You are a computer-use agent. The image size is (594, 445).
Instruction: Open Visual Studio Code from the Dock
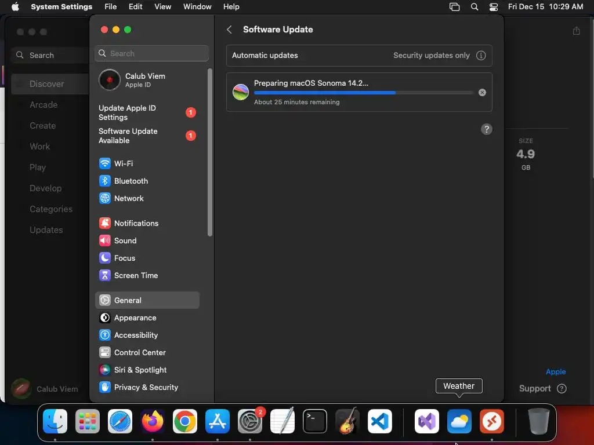click(x=379, y=421)
